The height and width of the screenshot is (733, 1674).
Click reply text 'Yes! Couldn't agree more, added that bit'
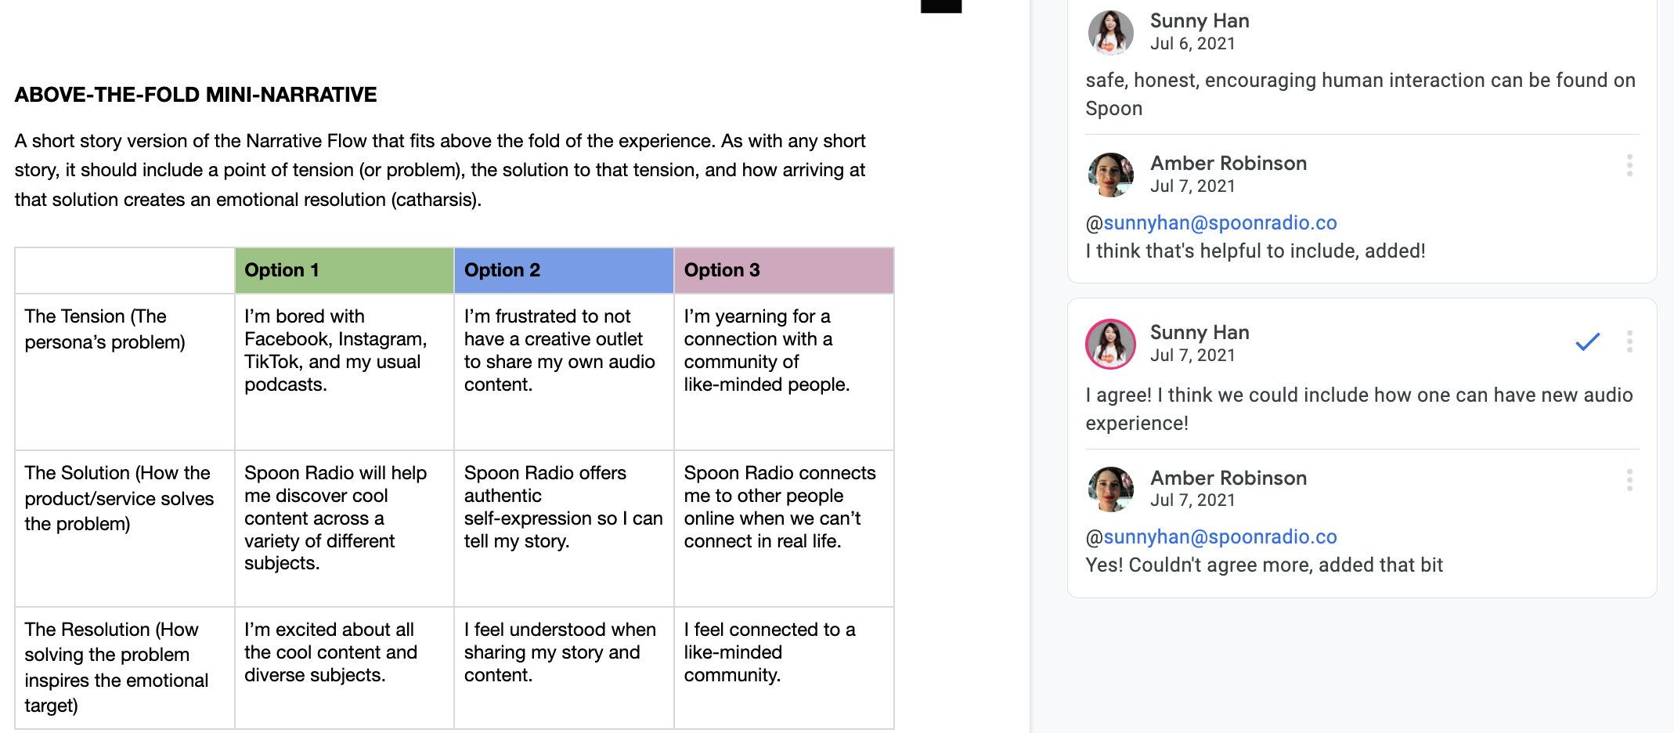click(x=1264, y=565)
